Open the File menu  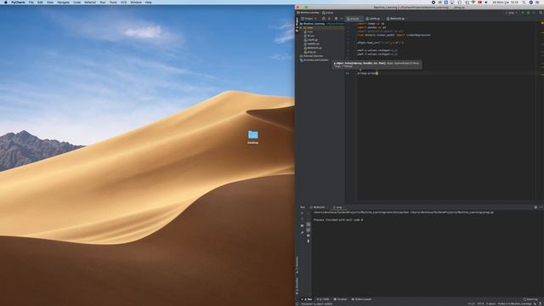click(31, 2)
